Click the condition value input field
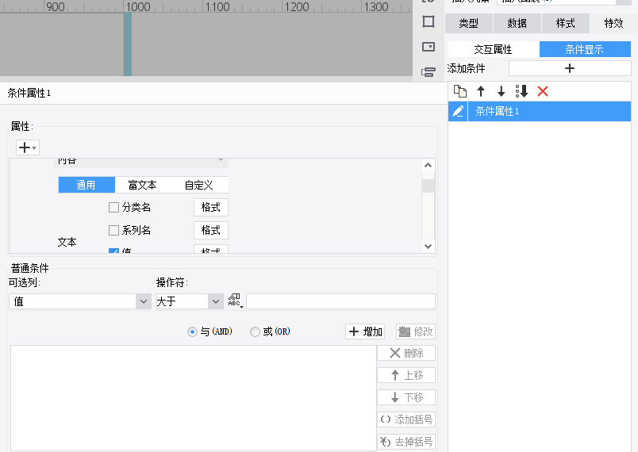 pos(340,301)
